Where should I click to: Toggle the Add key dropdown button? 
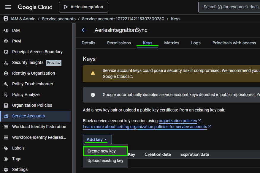click(97, 139)
